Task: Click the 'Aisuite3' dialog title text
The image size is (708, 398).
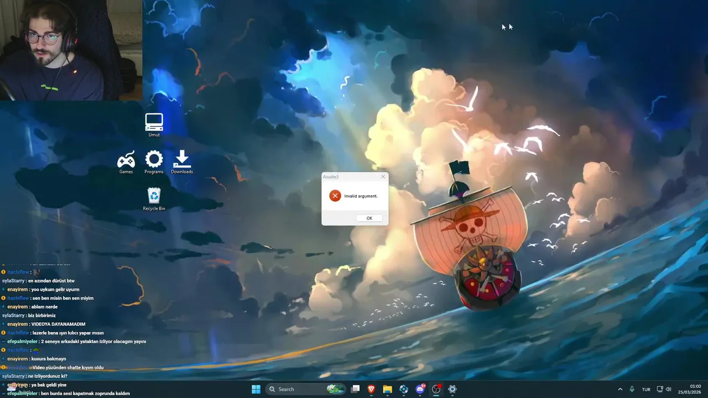Action: click(330, 176)
